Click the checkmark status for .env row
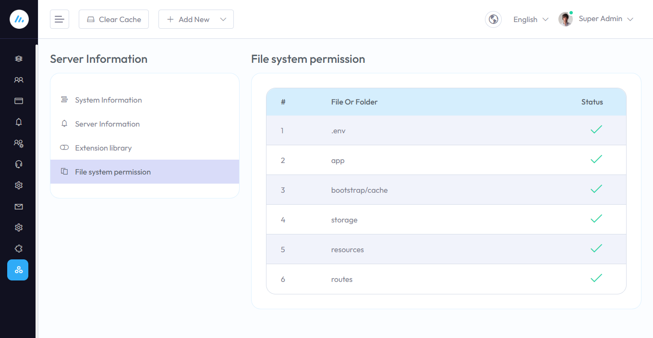Image resolution: width=653 pixels, height=338 pixels. pyautogui.click(x=596, y=130)
